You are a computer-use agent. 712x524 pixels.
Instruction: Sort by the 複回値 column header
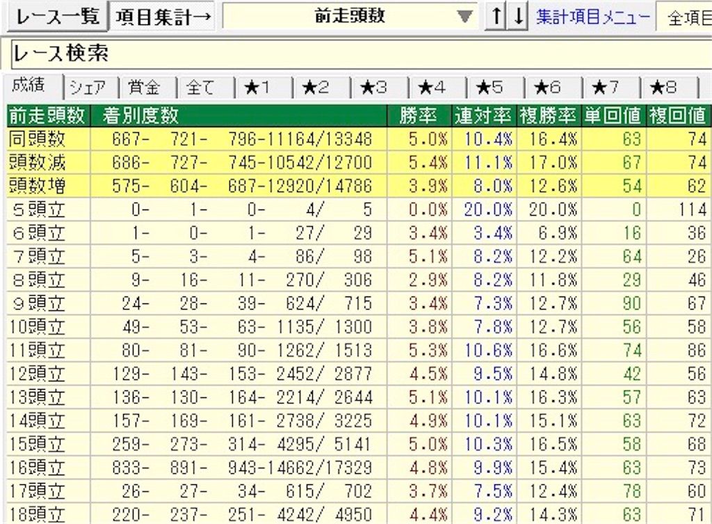click(678, 116)
